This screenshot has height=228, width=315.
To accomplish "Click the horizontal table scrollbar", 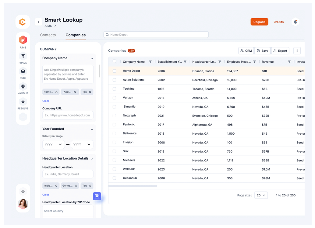I will coord(133,186).
